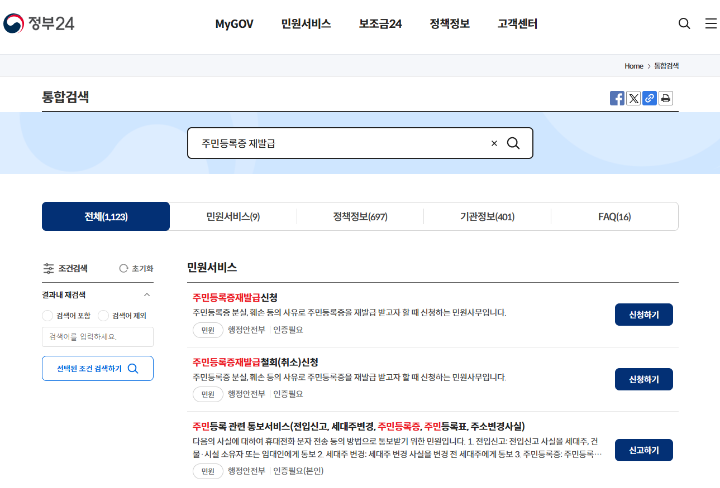Click the 통합검색 page title
Image resolution: width=720 pixels, height=488 pixels.
pos(65,97)
